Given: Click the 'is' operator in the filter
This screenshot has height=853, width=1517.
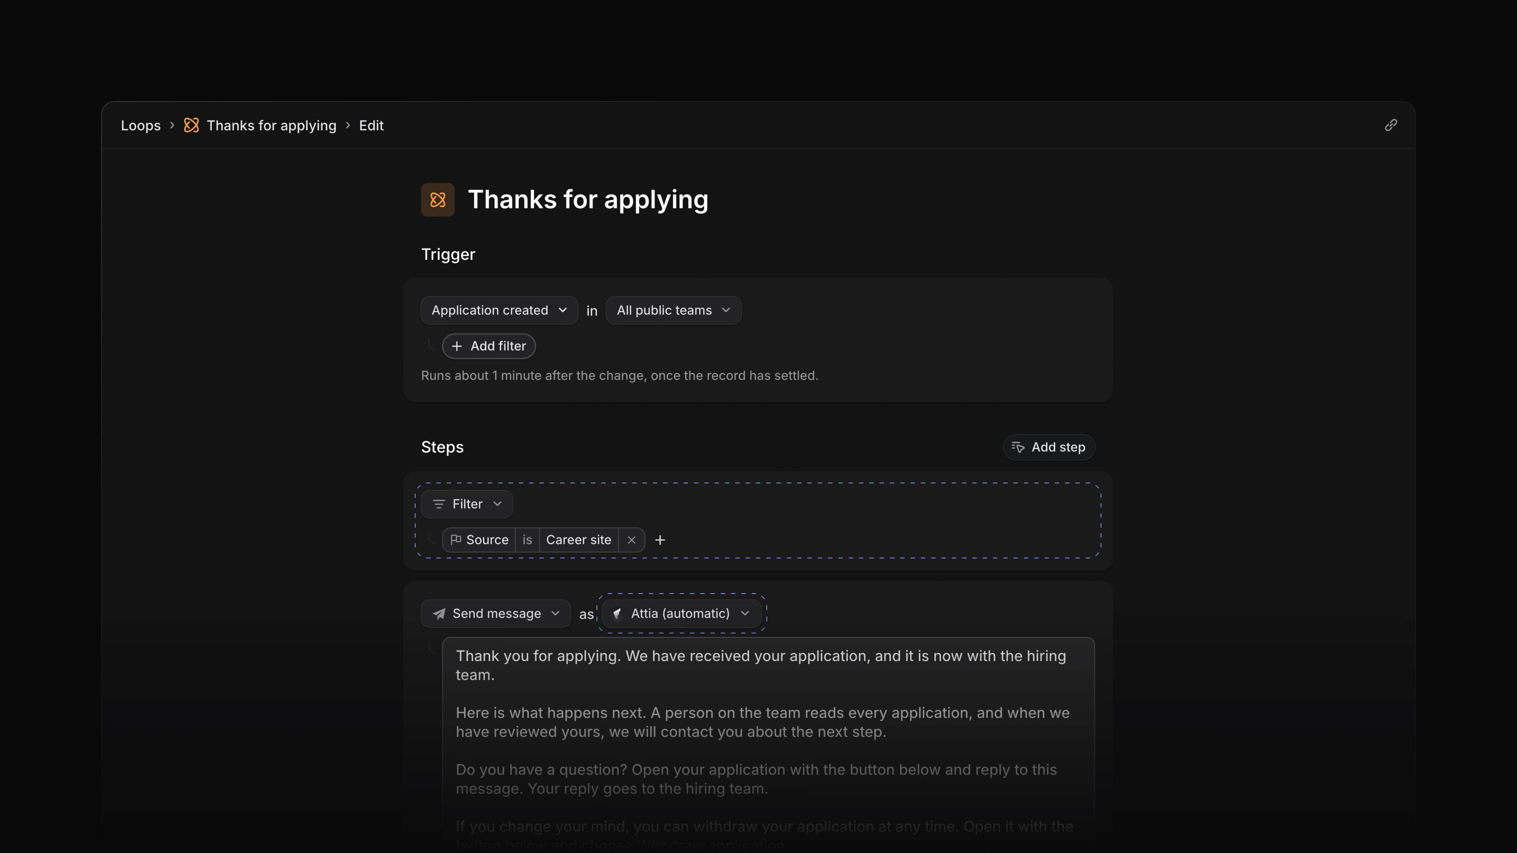Looking at the screenshot, I should [x=527, y=540].
